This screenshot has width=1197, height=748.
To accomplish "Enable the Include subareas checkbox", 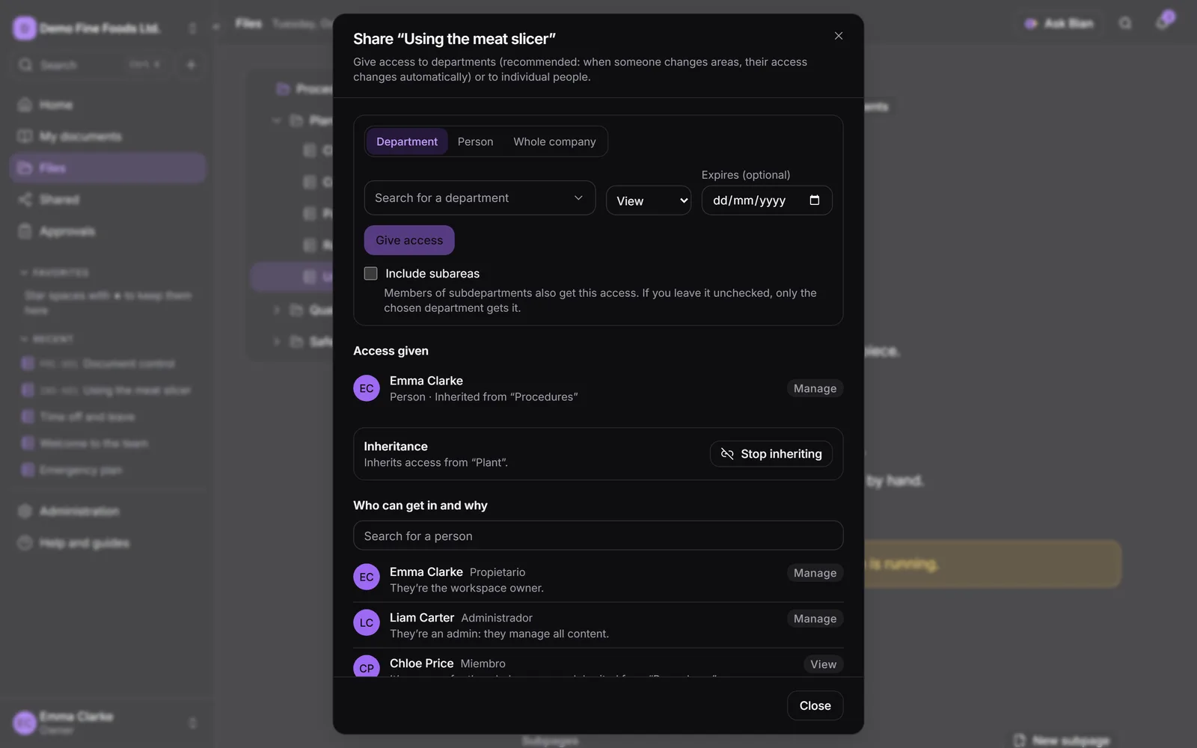I will [371, 274].
